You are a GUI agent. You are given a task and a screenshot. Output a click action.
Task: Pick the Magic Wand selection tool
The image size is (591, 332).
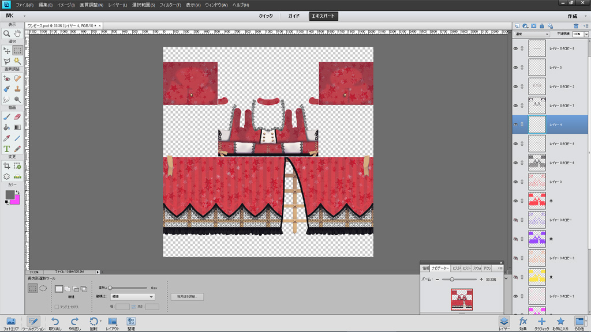(x=17, y=61)
